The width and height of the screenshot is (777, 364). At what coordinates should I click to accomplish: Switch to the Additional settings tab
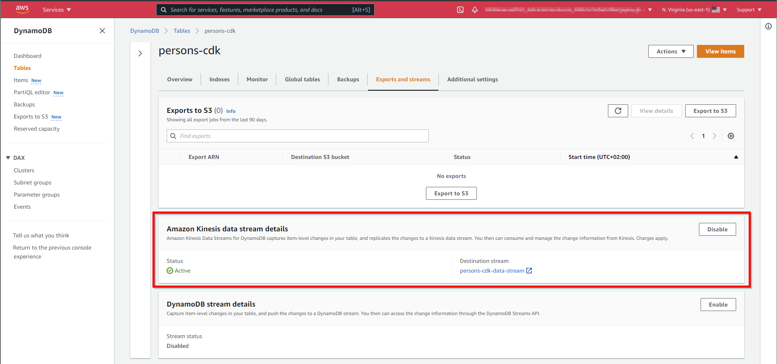(x=472, y=79)
